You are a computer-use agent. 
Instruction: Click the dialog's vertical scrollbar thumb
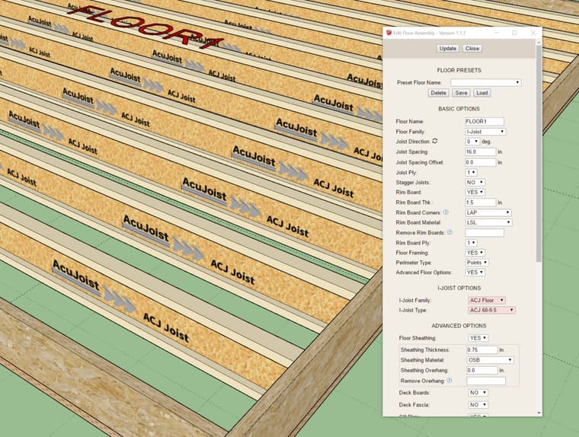coord(539,152)
